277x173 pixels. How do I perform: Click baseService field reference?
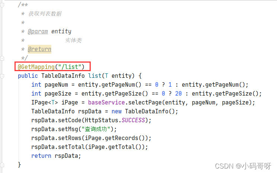(x=106, y=102)
